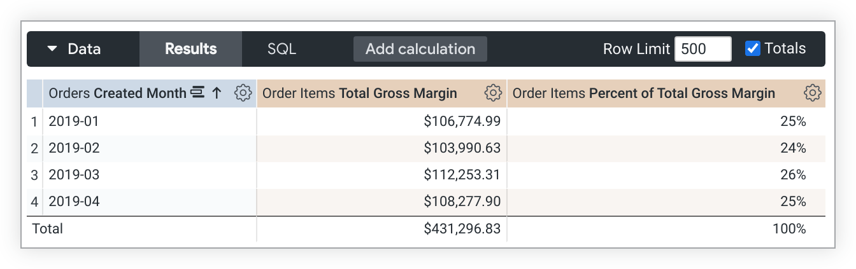
Task: Click the ascending sort arrow on Created Month
Action: point(217,93)
